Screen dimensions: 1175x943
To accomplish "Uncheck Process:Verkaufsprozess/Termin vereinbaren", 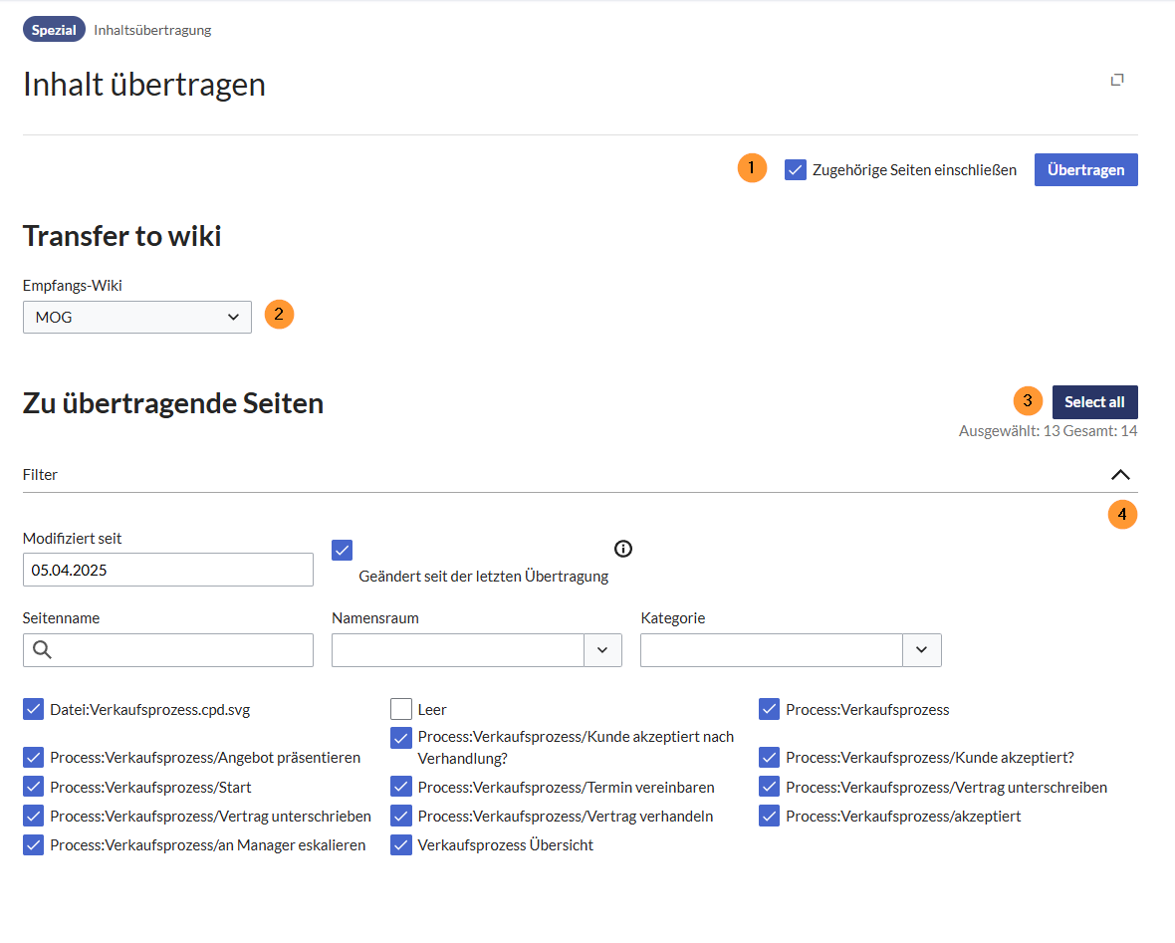I will (x=401, y=787).
